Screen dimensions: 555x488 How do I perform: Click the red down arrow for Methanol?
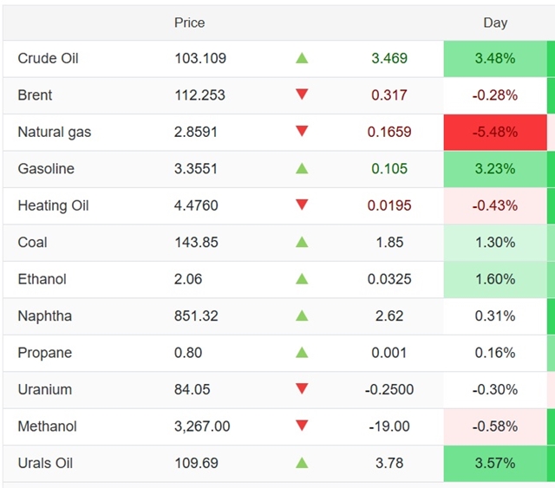[302, 426]
